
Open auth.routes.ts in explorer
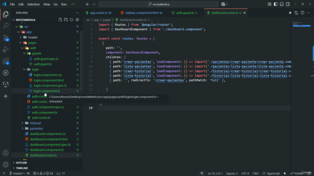click(41, 118)
